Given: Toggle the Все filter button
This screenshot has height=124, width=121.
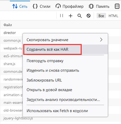Looking at the screenshot, I should tap(101, 16).
